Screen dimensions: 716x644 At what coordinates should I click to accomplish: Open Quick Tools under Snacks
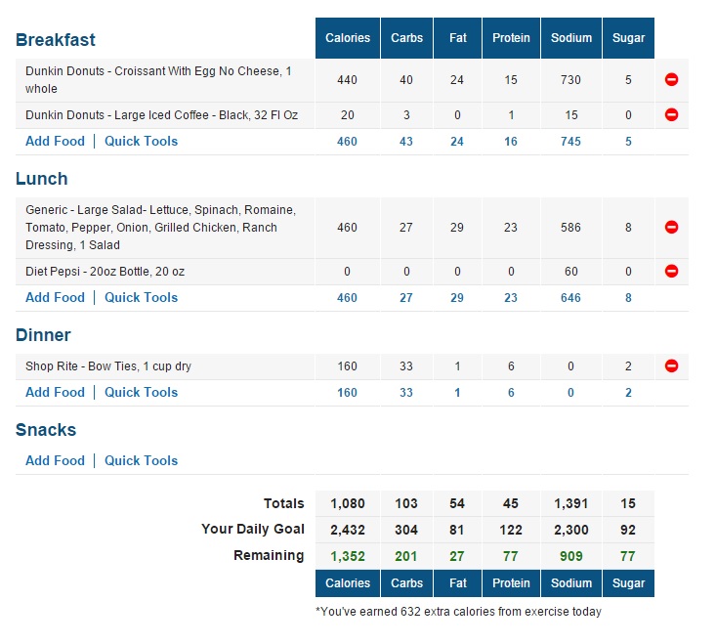pyautogui.click(x=141, y=461)
